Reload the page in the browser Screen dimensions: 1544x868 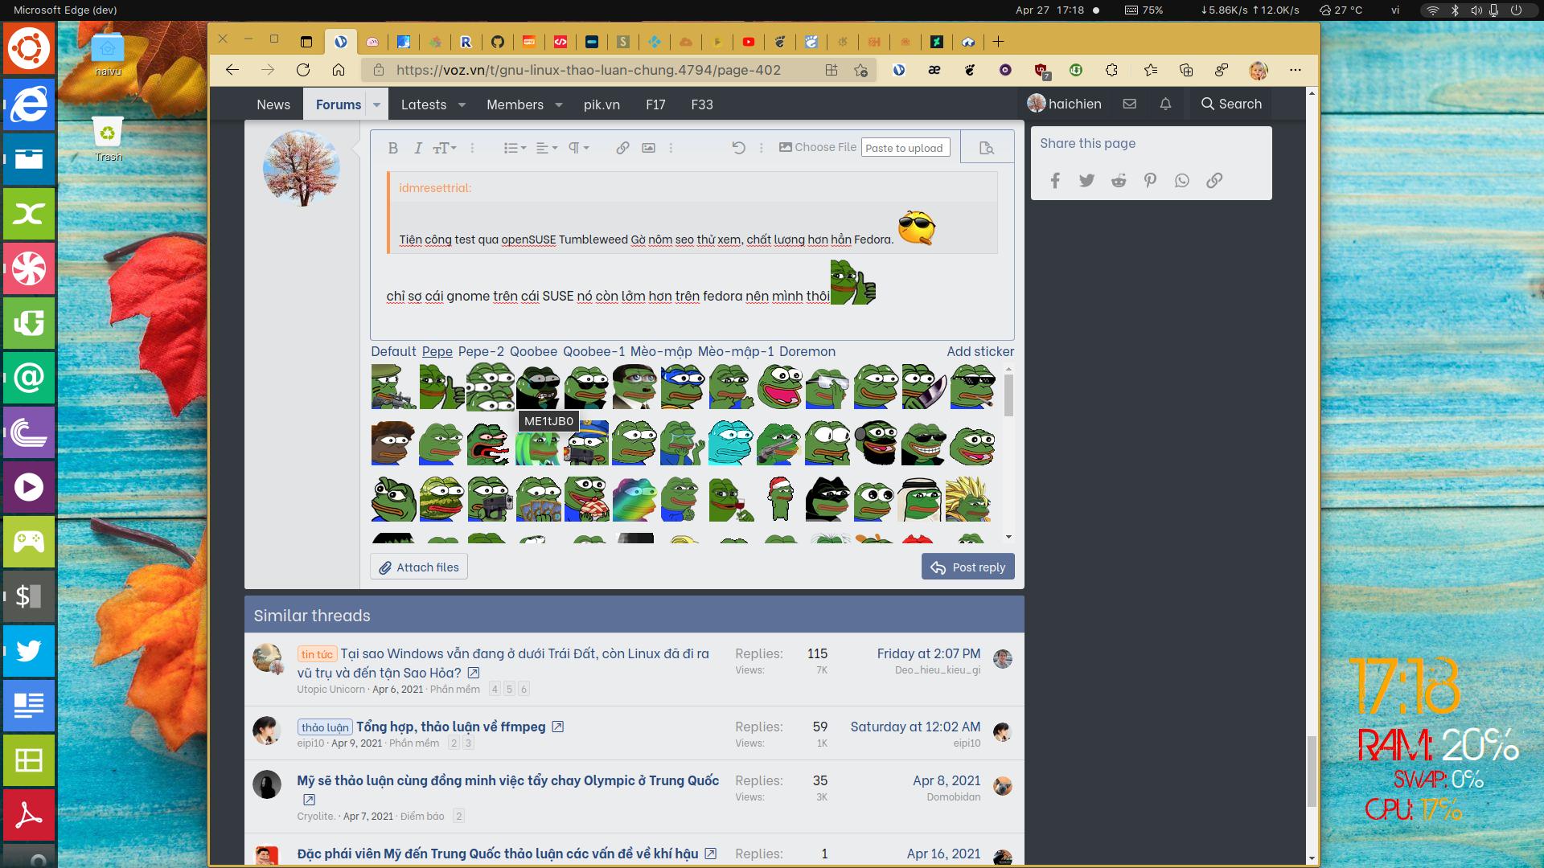pos(303,70)
